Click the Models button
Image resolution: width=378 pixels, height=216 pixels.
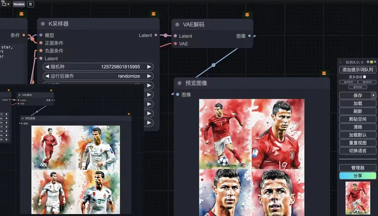[19, 4]
